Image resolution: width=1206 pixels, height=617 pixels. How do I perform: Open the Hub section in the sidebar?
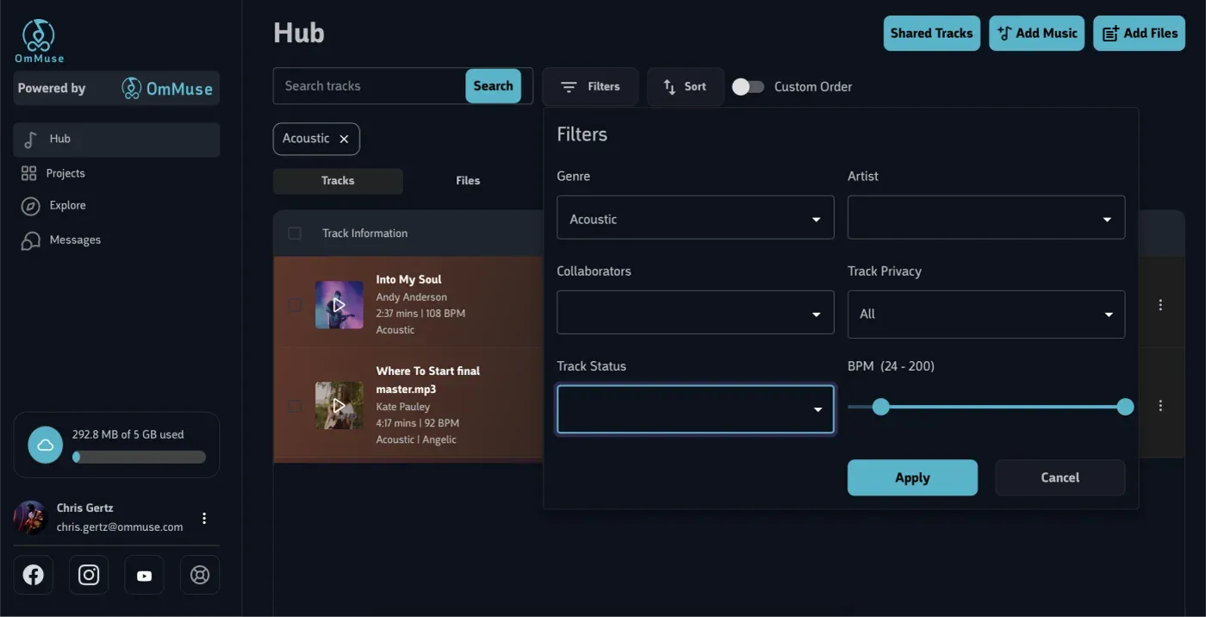[x=116, y=139]
